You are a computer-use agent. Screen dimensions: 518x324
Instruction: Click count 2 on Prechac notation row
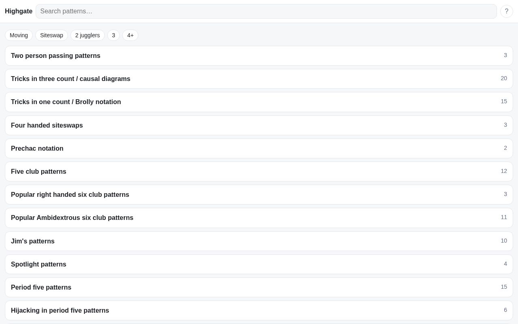(x=505, y=148)
